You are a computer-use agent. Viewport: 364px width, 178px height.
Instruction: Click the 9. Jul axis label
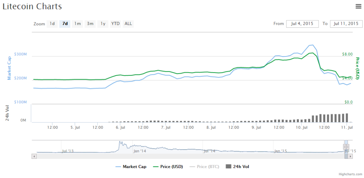[x=256, y=127]
